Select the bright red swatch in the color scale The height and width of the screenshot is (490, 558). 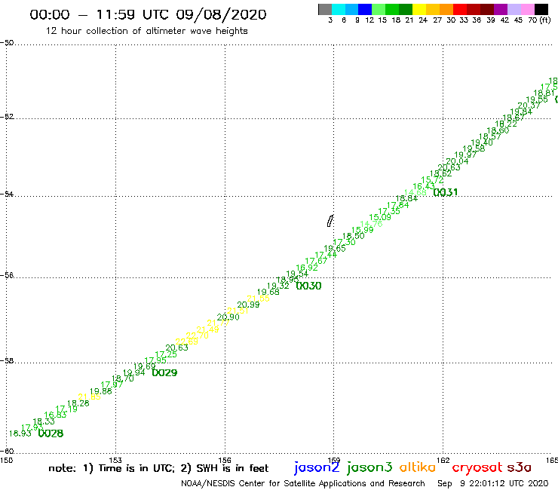click(460, 9)
